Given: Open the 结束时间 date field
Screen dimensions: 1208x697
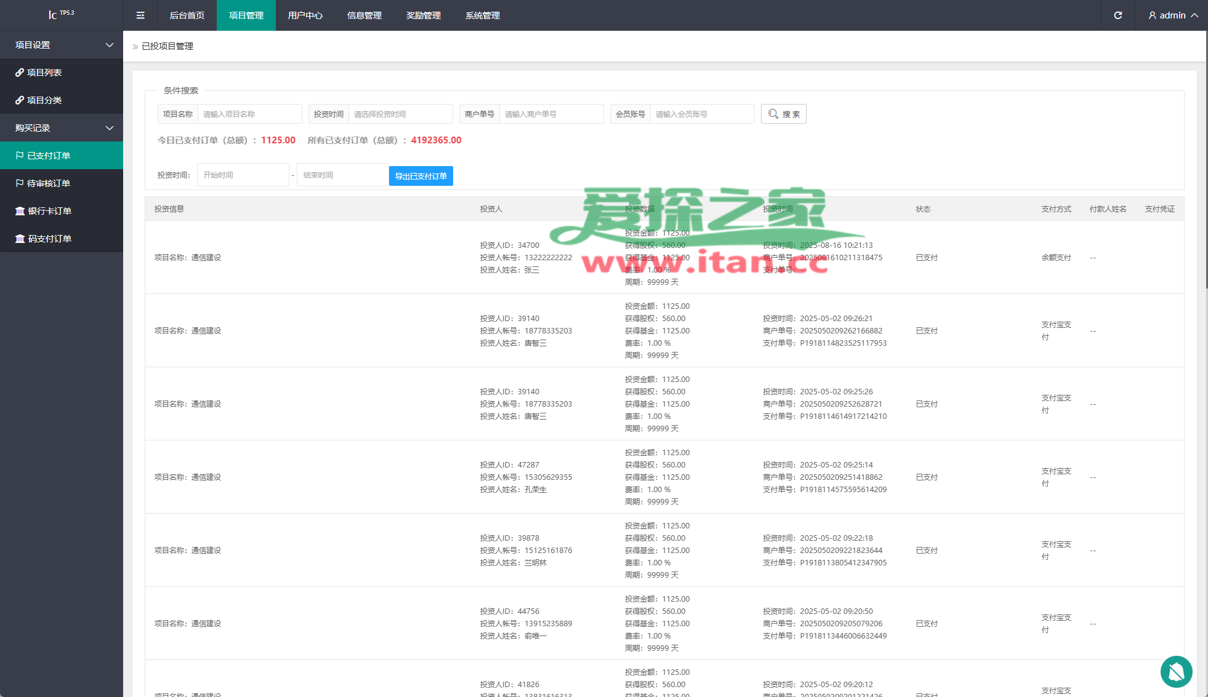Looking at the screenshot, I should coord(343,175).
